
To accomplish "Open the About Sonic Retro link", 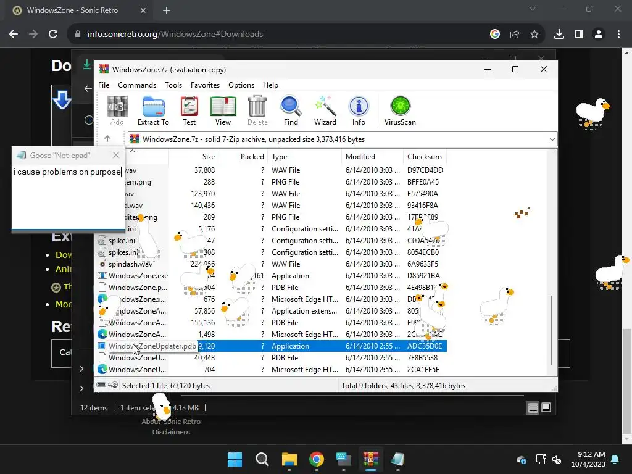I will coord(171,421).
